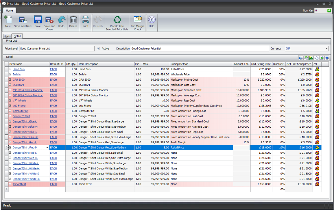This screenshot has height=210, width=334.
Task: Export the detail grid to Excel
Action: click(x=311, y=57)
